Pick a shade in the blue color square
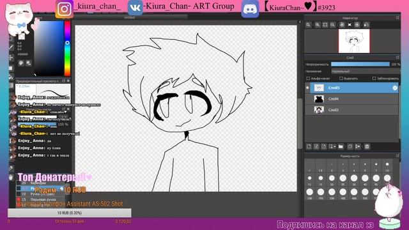 [49, 49]
